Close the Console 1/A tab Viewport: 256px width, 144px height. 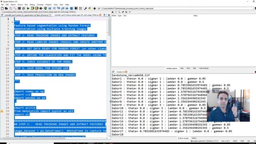click(126, 72)
